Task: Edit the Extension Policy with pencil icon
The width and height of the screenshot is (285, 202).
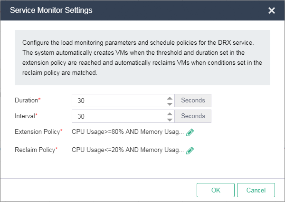Action: 190,132
